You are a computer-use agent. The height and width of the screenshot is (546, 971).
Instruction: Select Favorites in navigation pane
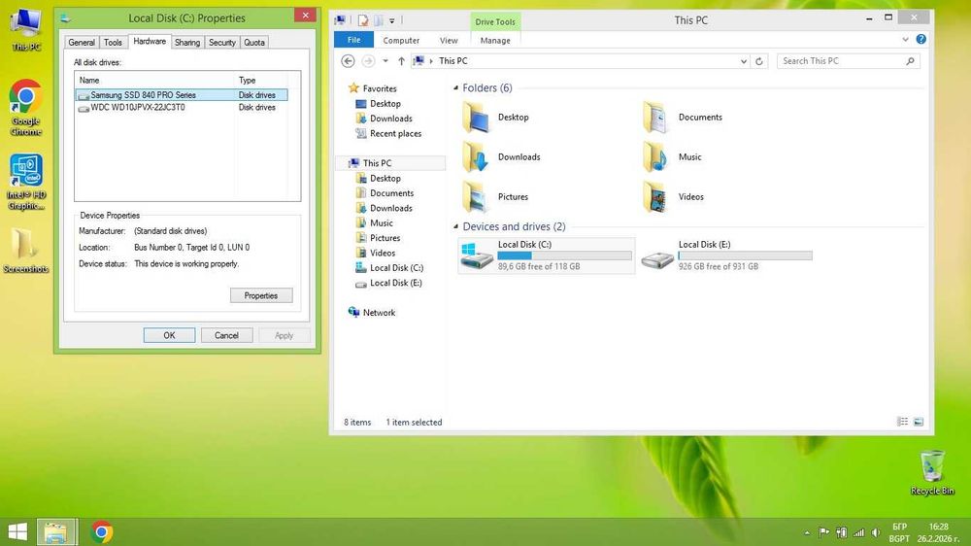point(372,88)
